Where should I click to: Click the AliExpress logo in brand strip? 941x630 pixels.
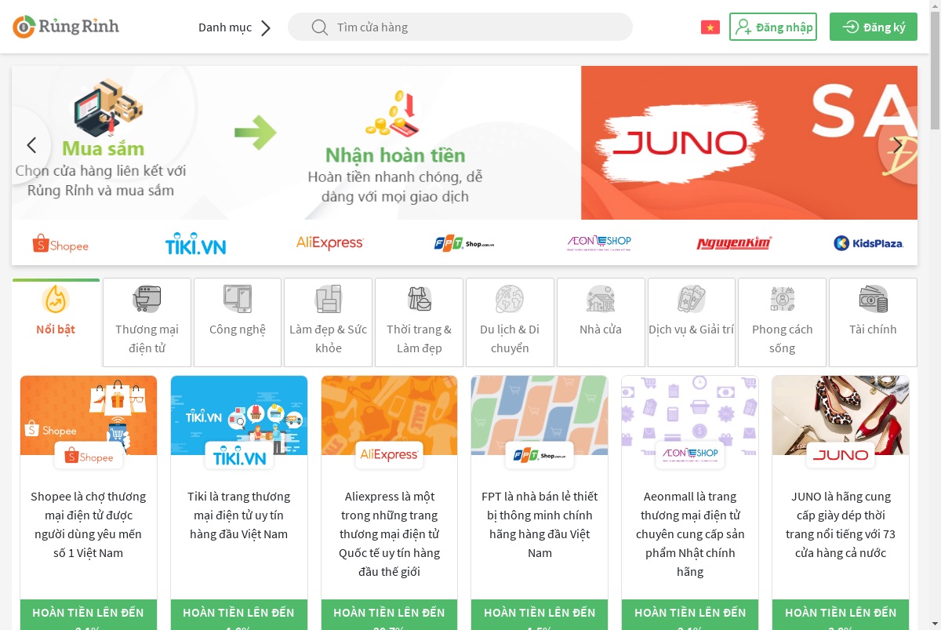pyautogui.click(x=329, y=243)
